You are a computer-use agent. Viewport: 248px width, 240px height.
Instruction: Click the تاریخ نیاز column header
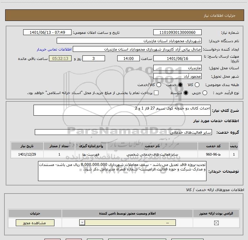(x=27, y=146)
